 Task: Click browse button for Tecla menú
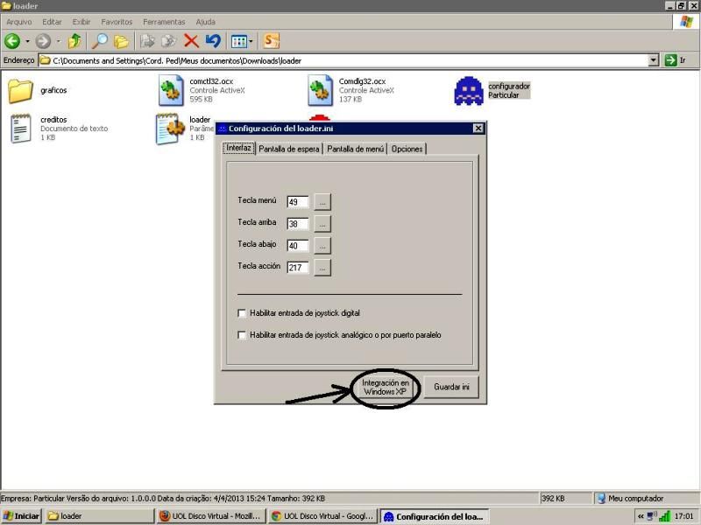(x=322, y=202)
